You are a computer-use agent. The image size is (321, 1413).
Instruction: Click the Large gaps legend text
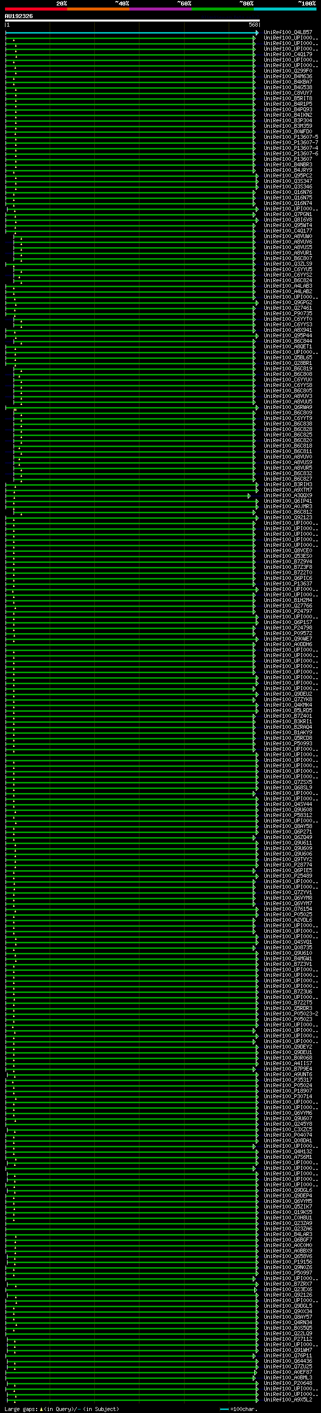coord(62,1408)
